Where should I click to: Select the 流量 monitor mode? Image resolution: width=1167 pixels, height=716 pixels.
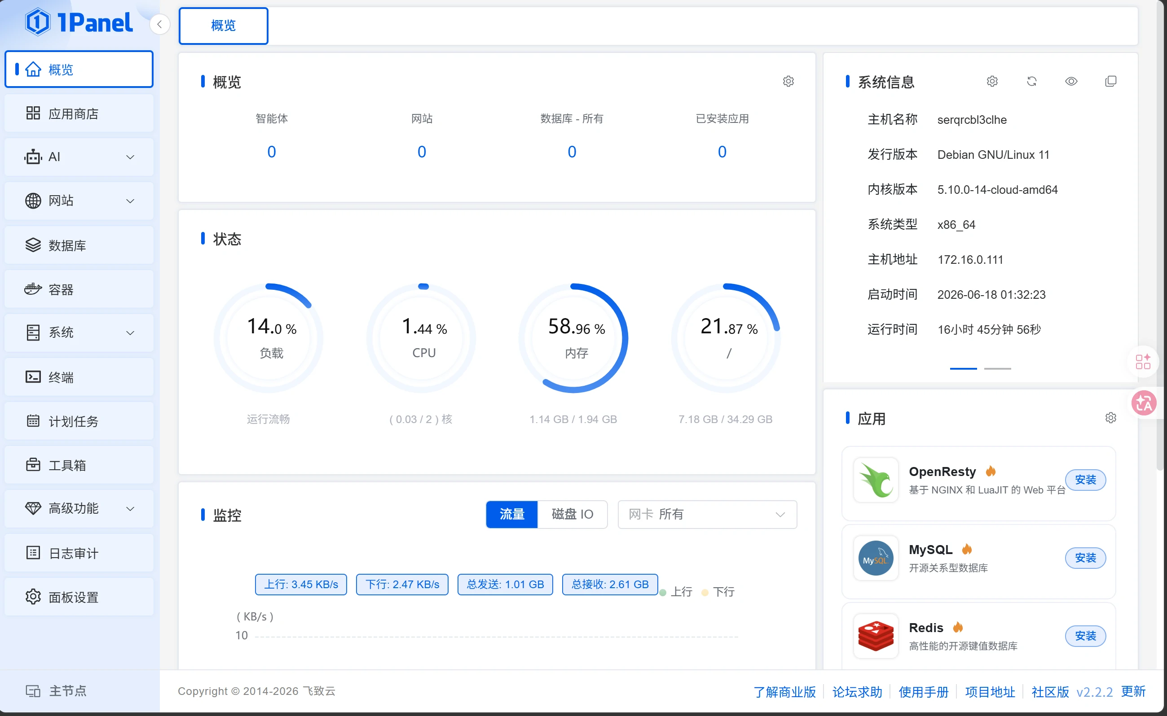[x=512, y=514]
